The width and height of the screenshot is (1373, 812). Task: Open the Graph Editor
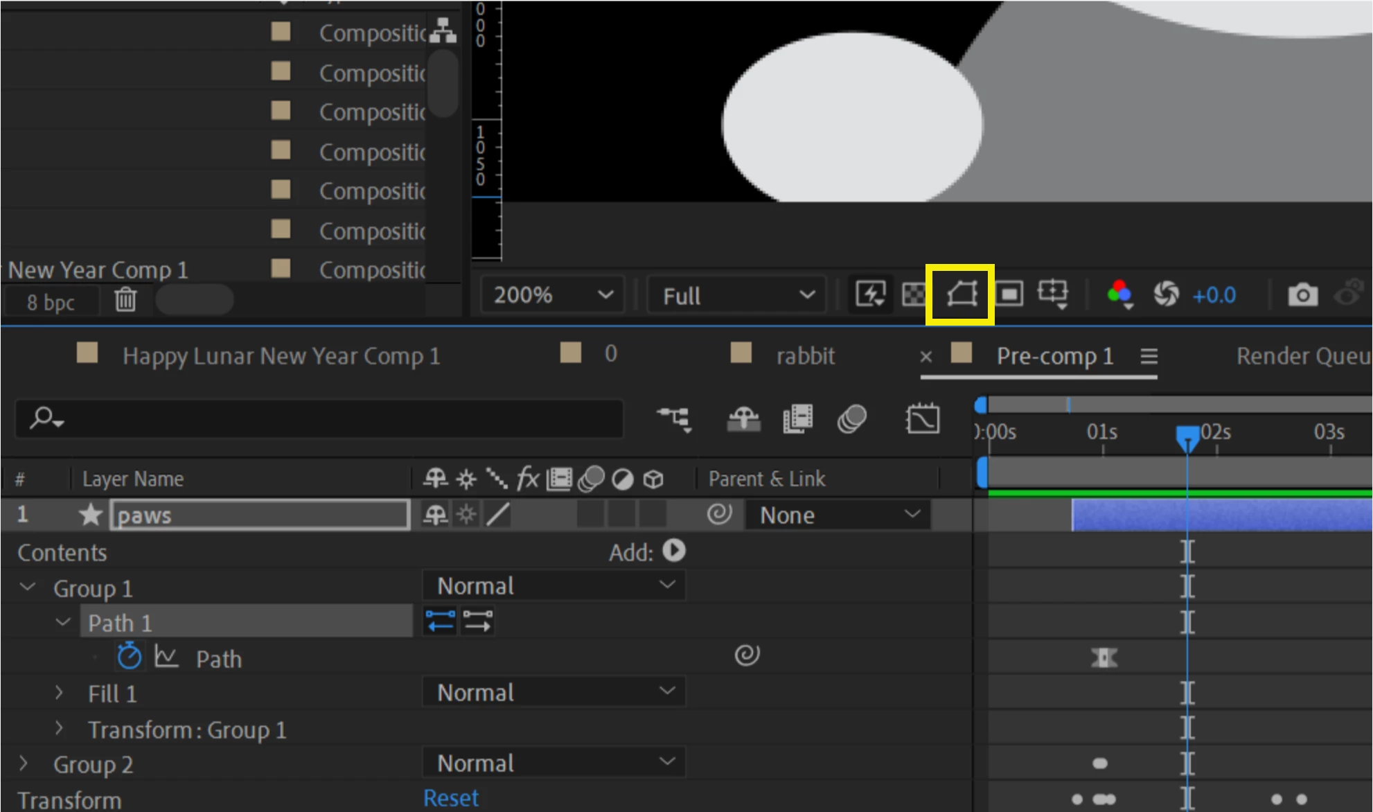pyautogui.click(x=922, y=419)
